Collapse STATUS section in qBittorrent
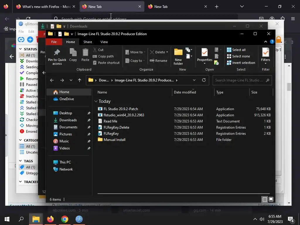Viewport: 300px width, 225px height. (21, 49)
